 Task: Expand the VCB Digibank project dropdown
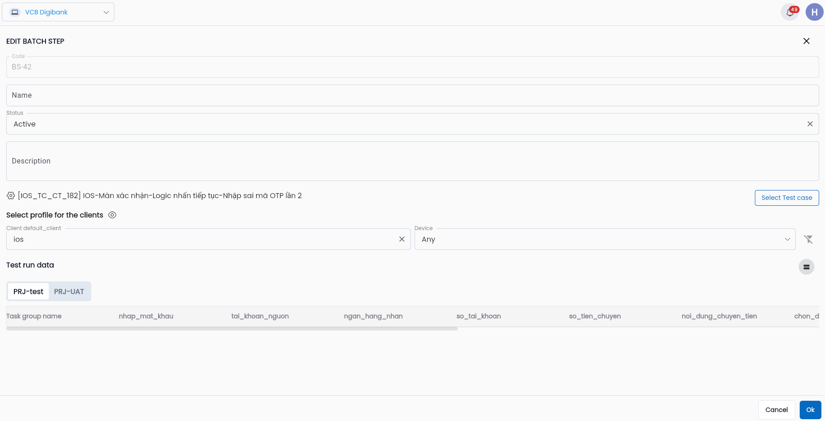58,12
